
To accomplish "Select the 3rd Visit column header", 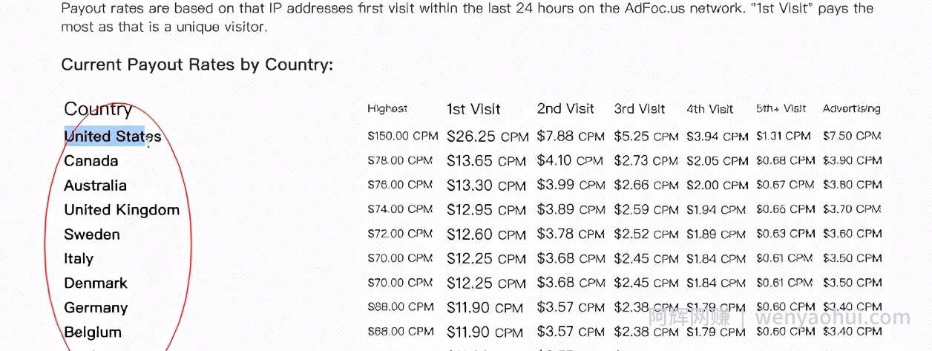I will tap(640, 109).
